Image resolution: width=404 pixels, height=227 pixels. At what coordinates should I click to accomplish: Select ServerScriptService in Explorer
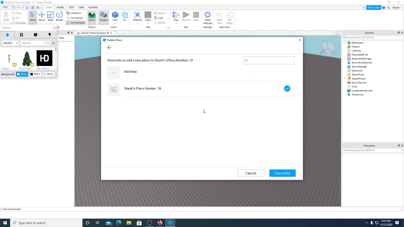click(362, 62)
